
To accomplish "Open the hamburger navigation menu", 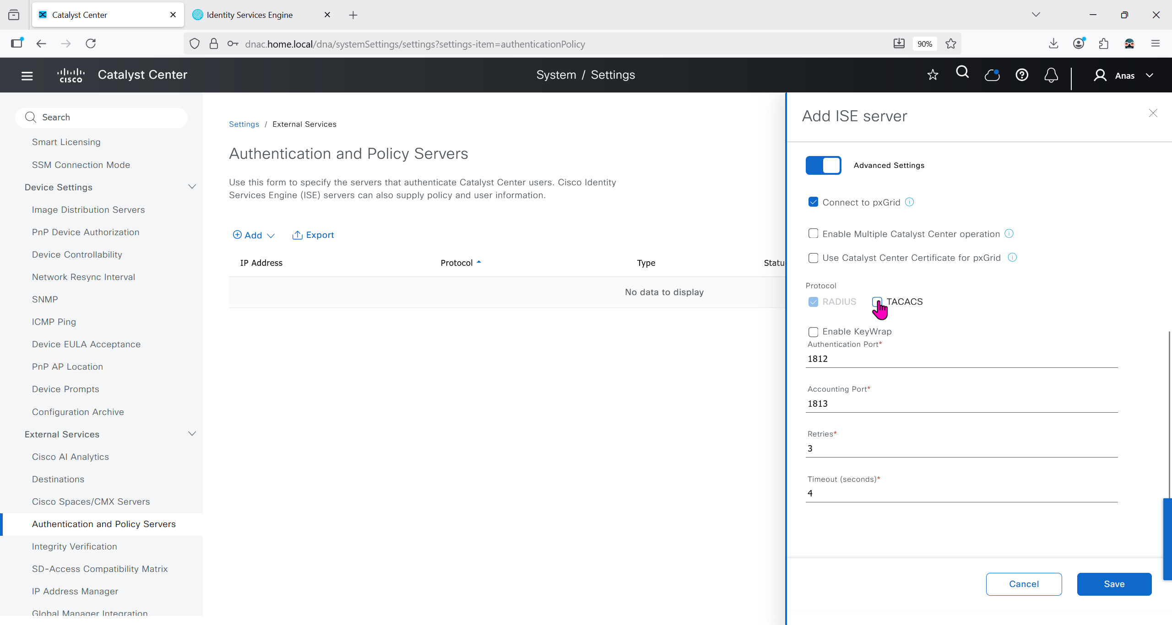I will [27, 75].
